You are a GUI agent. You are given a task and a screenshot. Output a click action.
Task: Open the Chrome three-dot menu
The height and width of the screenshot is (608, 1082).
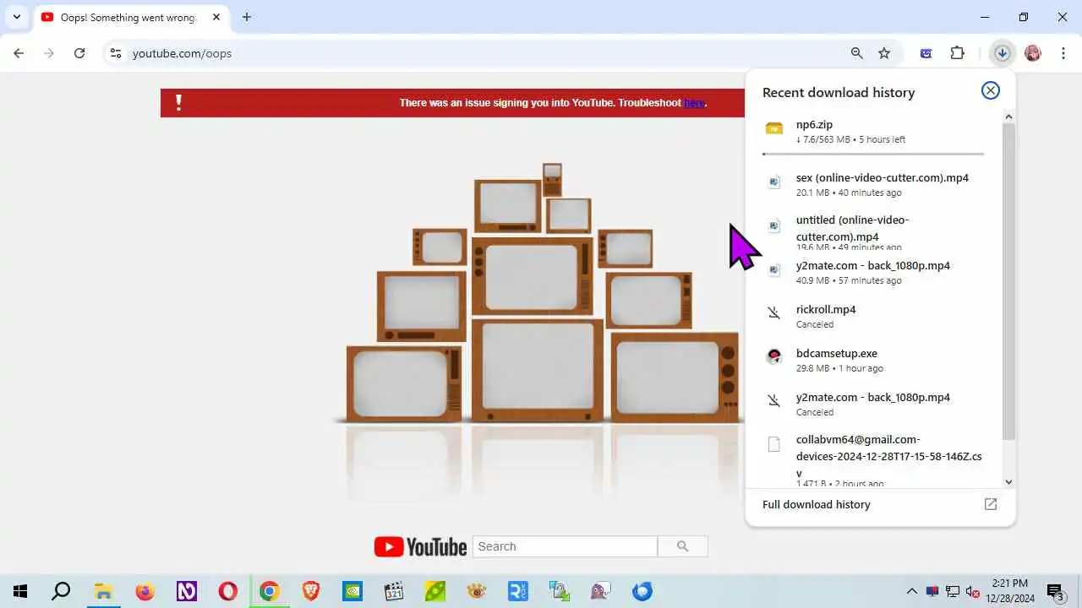1063,53
